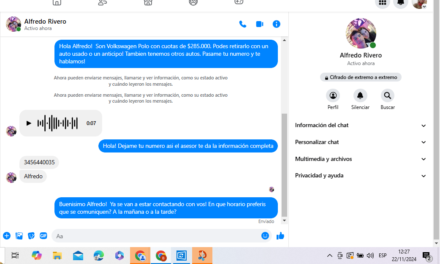Screen dimensions: 440x264
Task: Click the Cifrado de extremo a extremo label
Action: (x=361, y=78)
